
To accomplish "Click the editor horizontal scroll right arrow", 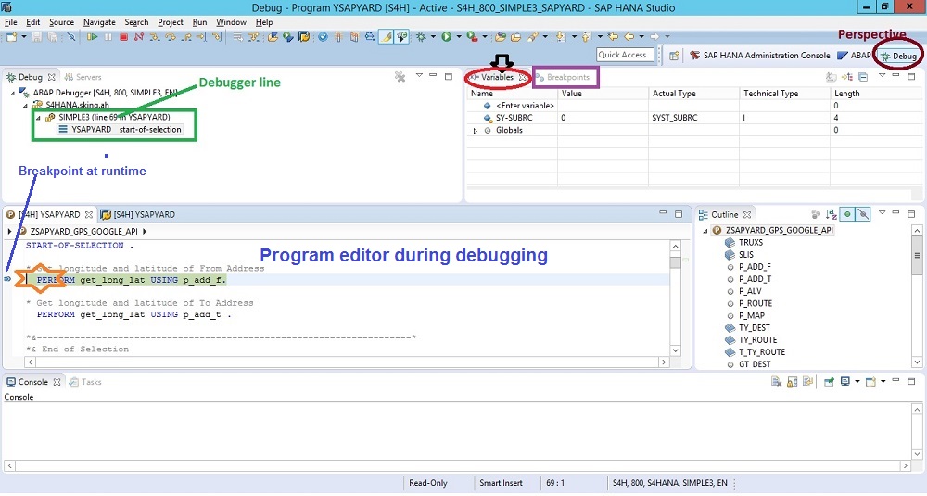I will pyautogui.click(x=664, y=362).
